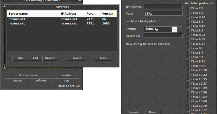Click the Automap input field

[163, 36]
